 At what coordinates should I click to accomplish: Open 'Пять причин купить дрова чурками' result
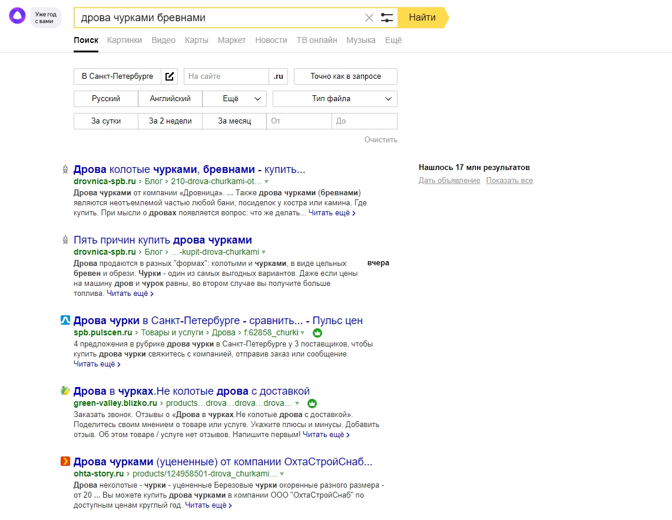click(x=163, y=239)
